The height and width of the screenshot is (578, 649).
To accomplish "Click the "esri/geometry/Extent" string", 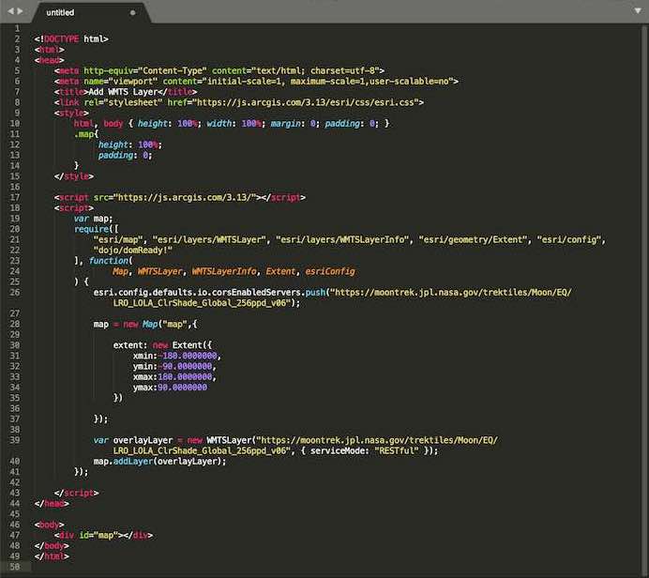I will (475, 239).
